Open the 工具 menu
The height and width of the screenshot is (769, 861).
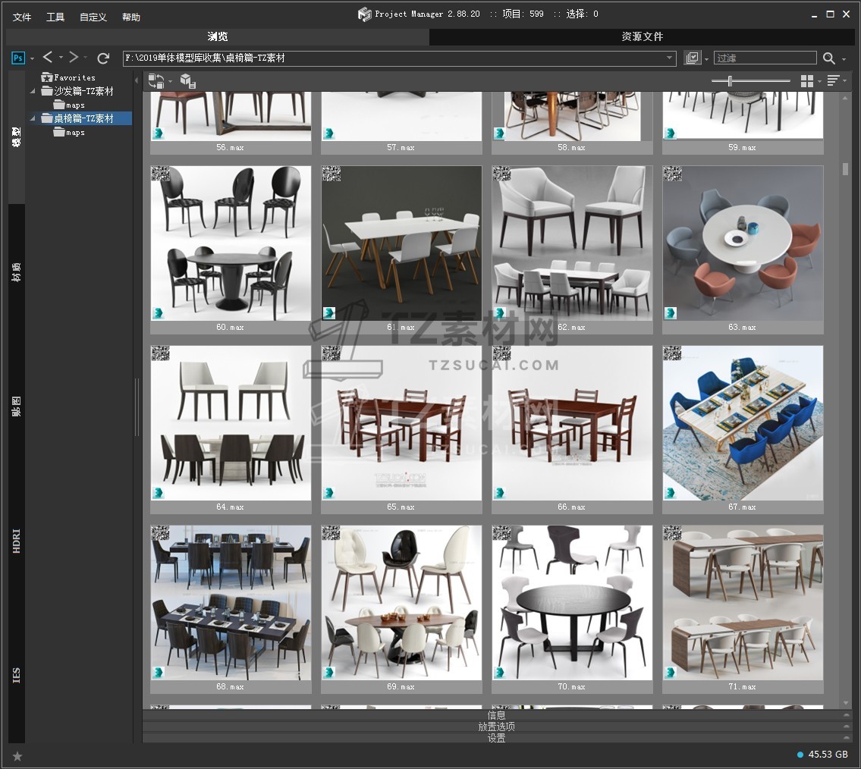coord(55,17)
